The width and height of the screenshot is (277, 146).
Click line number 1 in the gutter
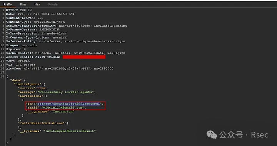tap(3, 10)
